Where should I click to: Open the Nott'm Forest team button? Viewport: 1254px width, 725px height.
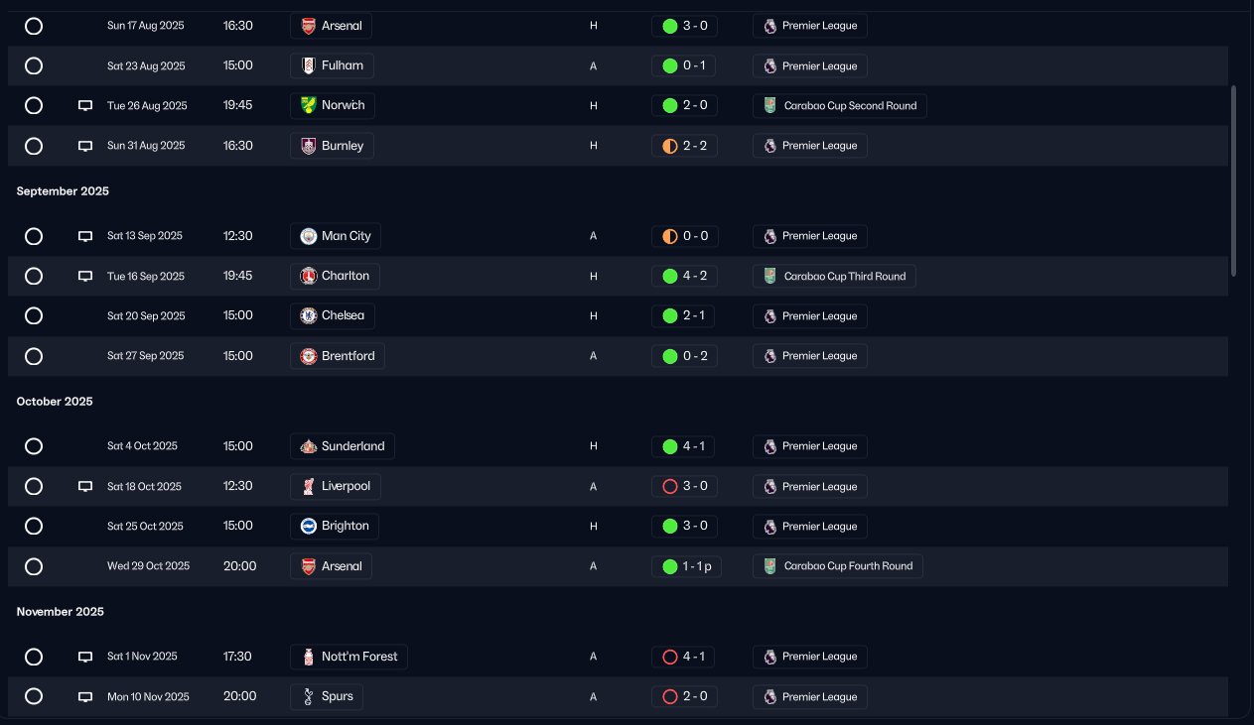pos(348,657)
